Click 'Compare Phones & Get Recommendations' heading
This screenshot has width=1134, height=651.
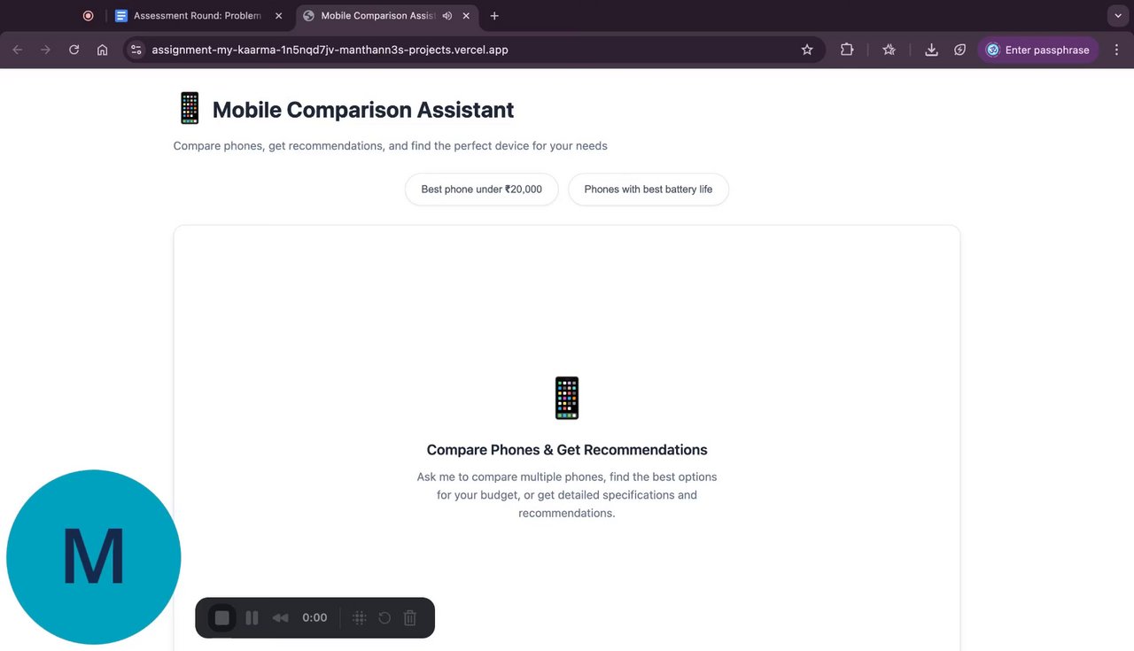pos(567,450)
